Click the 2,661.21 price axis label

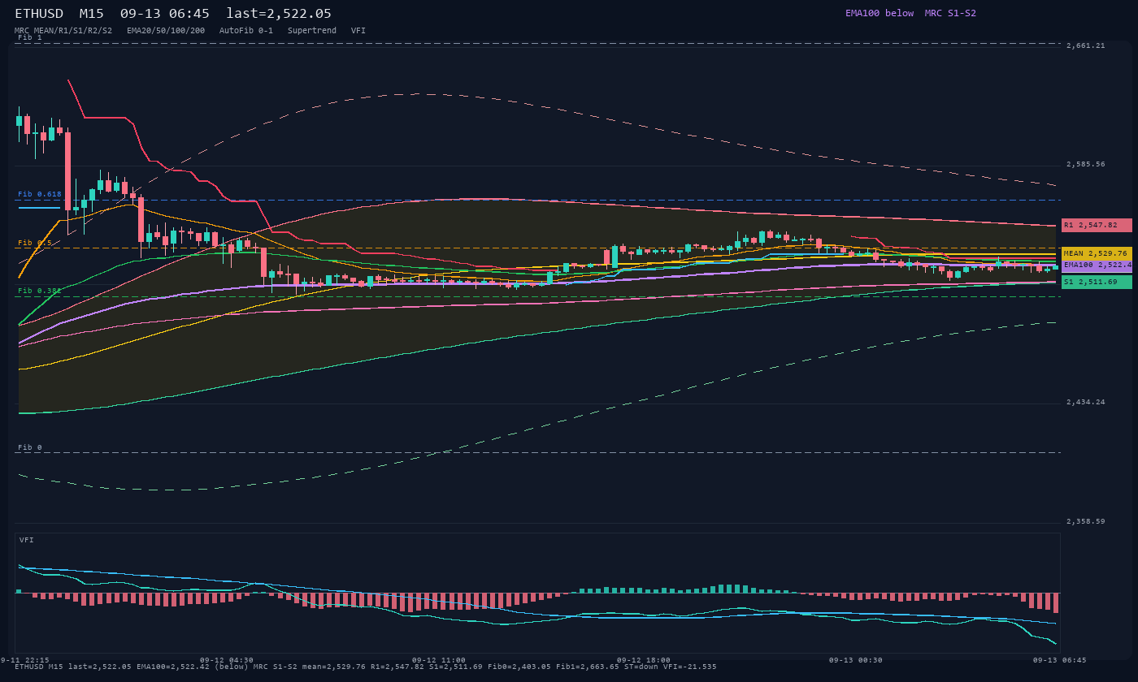pyautogui.click(x=1086, y=46)
